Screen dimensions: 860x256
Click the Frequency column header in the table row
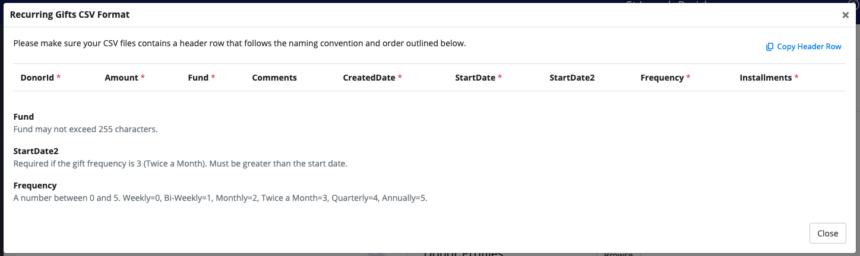click(x=662, y=78)
